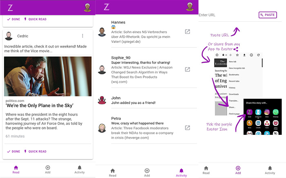The width and height of the screenshot is (286, 178).
Task: Tap the Z logo on the Activity screen header
Action: [x=107, y=7]
